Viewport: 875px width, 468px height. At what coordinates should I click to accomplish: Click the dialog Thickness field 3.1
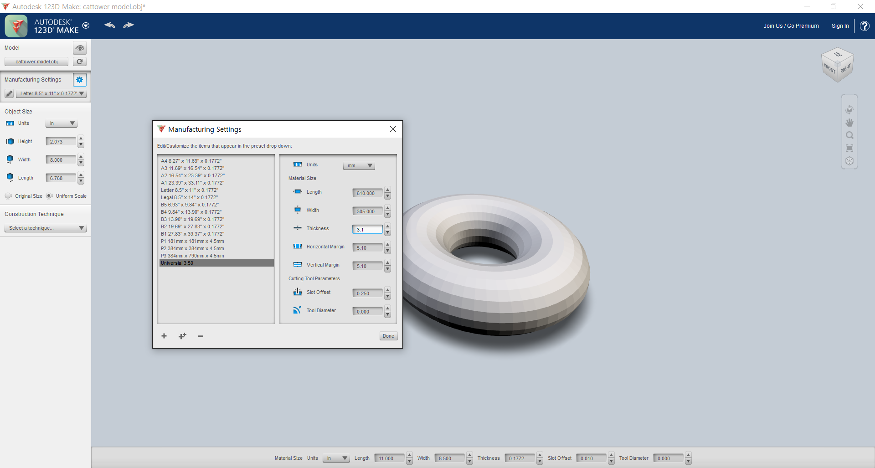point(367,230)
